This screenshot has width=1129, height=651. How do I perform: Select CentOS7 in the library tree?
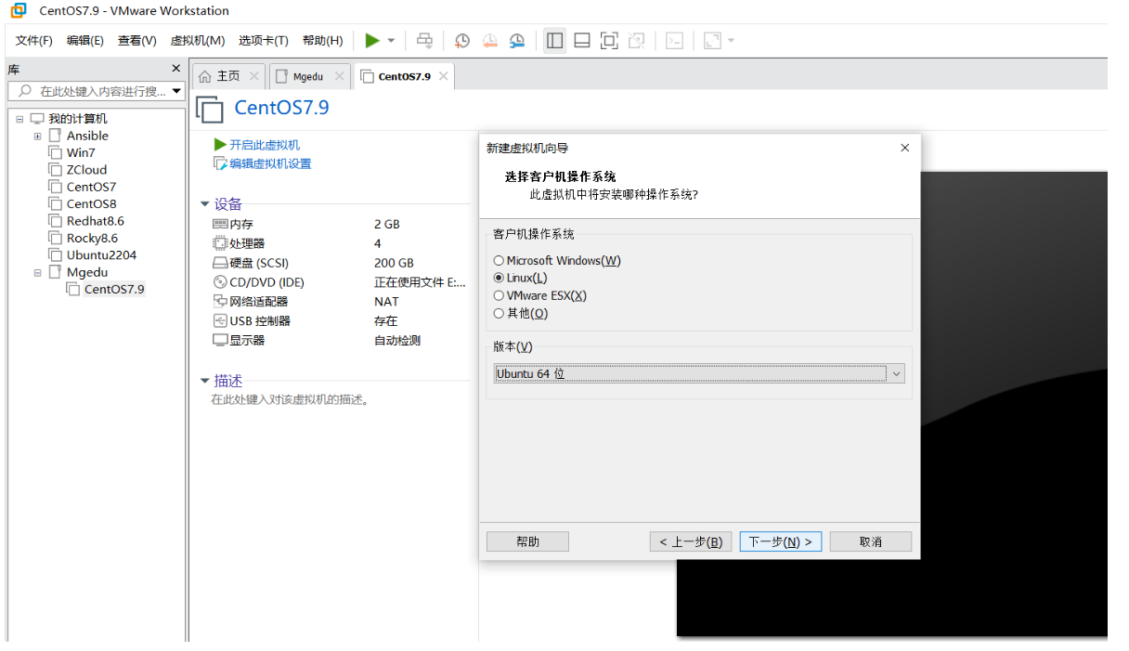91,187
